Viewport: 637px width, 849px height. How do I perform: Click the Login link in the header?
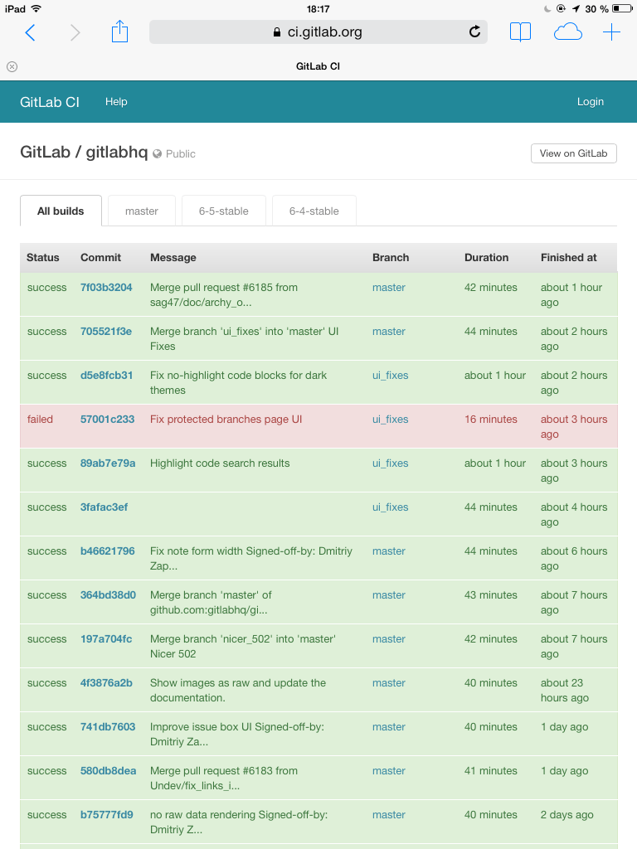590,102
